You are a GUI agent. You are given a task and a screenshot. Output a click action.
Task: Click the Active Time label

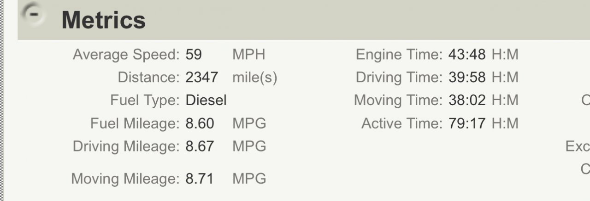[x=402, y=123]
